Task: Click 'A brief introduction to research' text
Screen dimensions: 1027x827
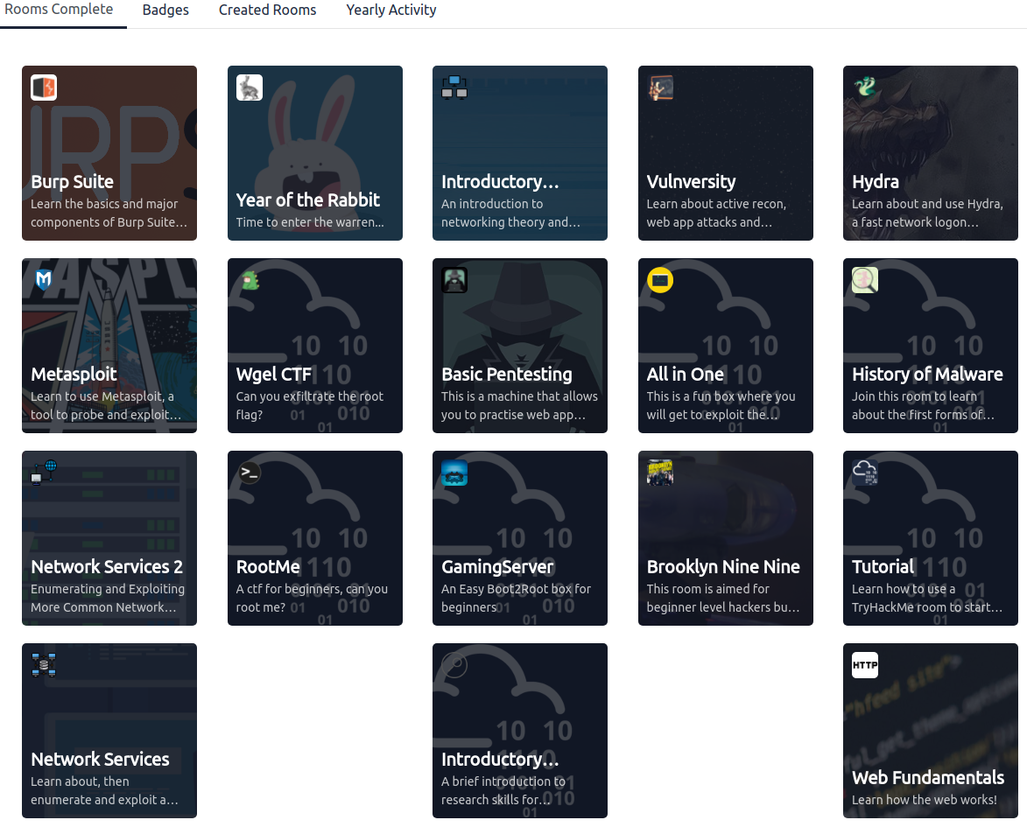Action: (503, 790)
